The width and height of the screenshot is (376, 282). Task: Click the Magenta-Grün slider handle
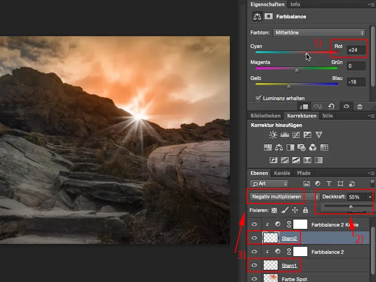pos(297,70)
